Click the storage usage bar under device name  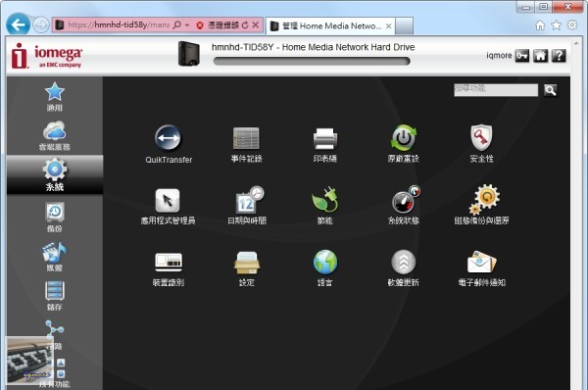(x=312, y=61)
